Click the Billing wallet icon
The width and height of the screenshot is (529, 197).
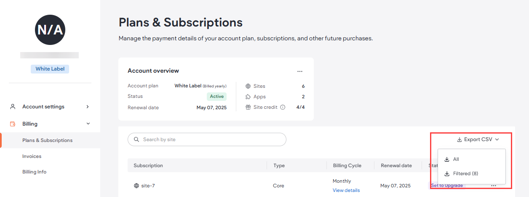click(13, 124)
